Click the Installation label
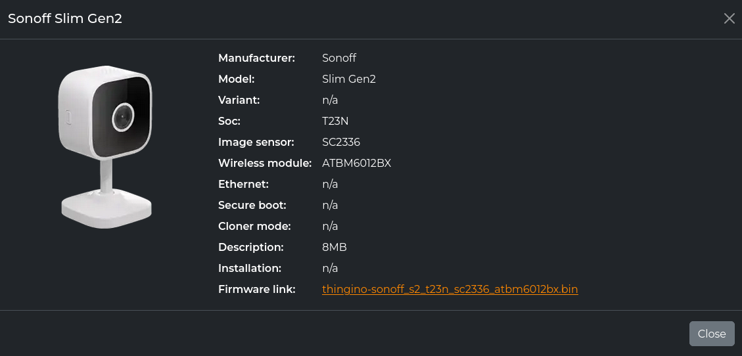Screen dimensions: 742x356 coord(250,268)
